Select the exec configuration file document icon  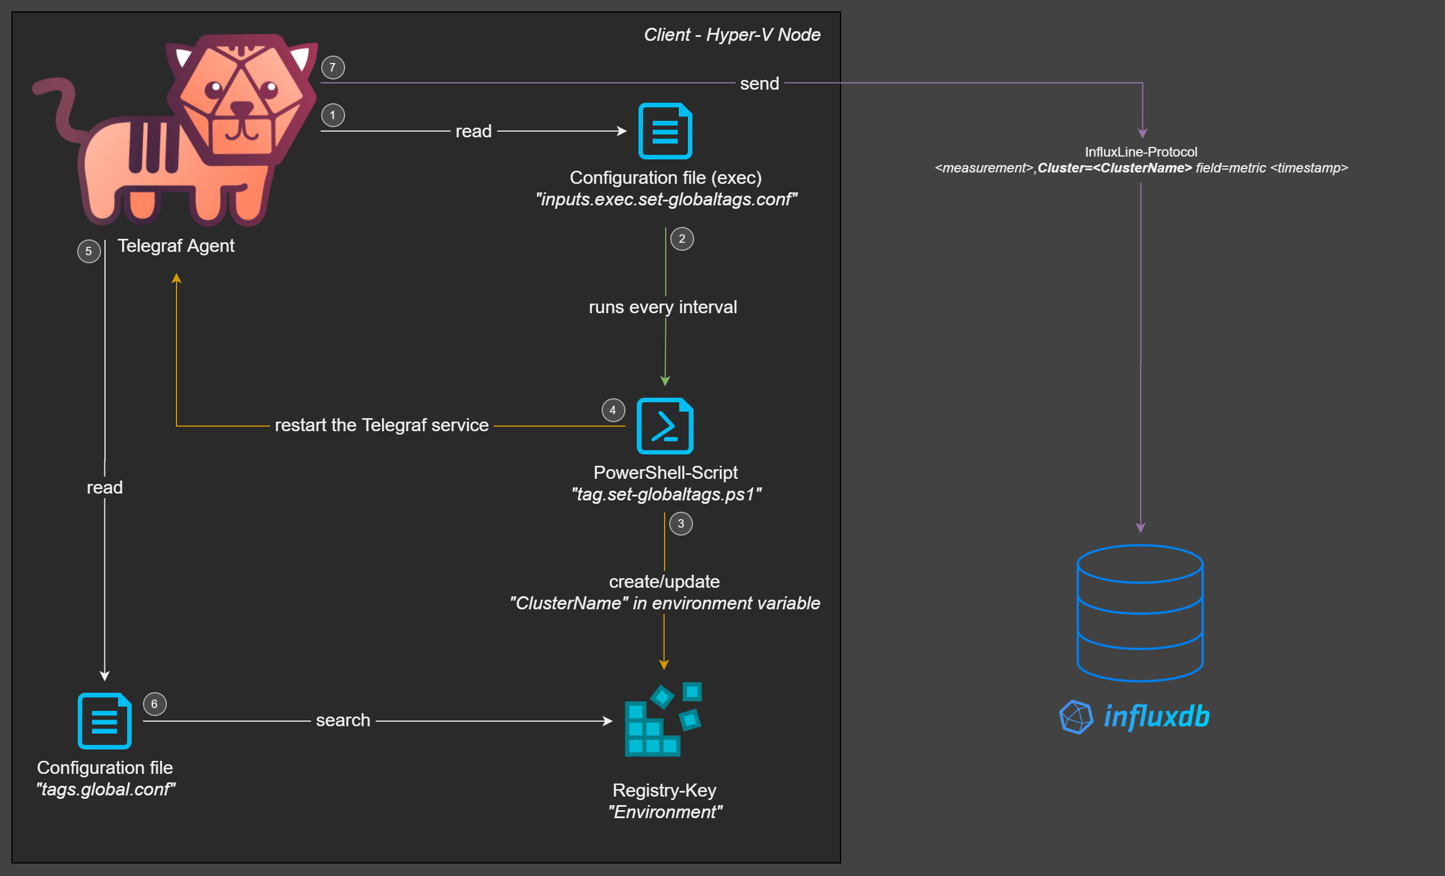[x=665, y=130]
